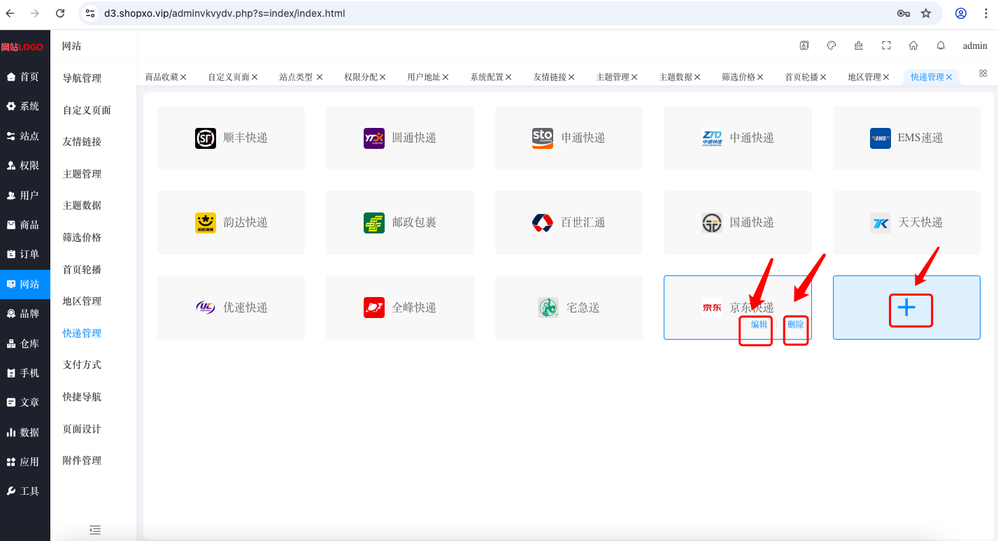This screenshot has height=541, width=998.
Task: Go to 附件管理 in submenu
Action: tap(83, 461)
